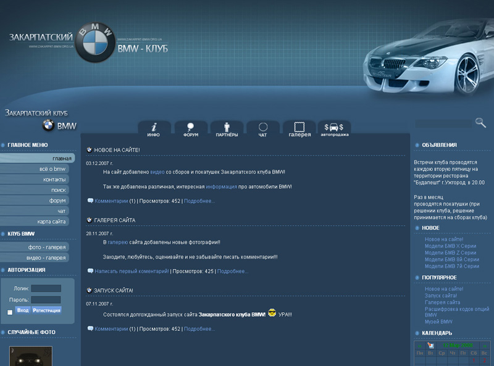
Task: Click the comment bubble icon beside Комментарии (1)
Action: [x=89, y=201]
